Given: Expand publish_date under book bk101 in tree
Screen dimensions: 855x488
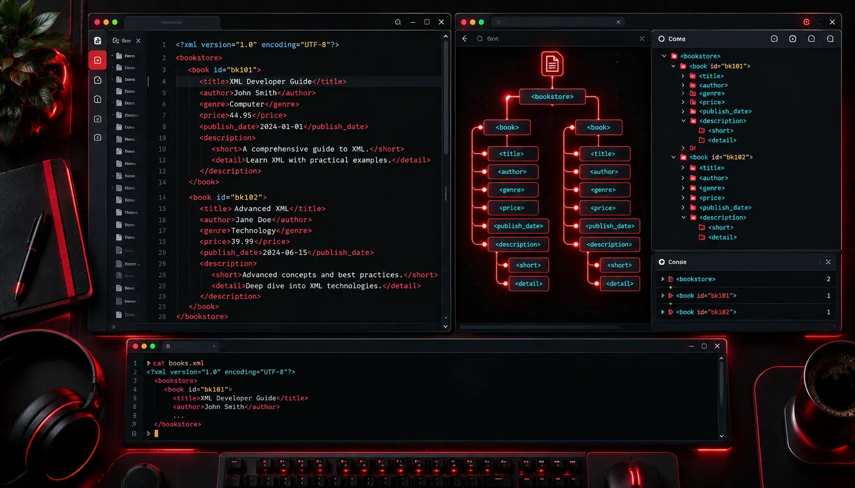Looking at the screenshot, I should pos(683,111).
